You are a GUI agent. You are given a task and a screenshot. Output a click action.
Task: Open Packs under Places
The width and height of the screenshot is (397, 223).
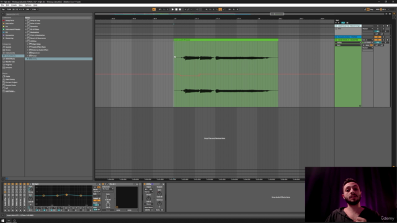click(x=8, y=76)
